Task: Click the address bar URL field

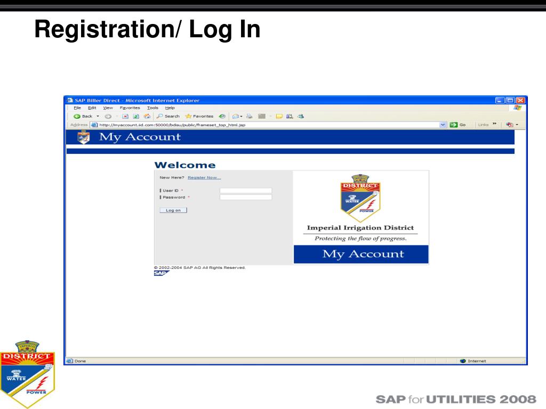Action: tap(268, 125)
